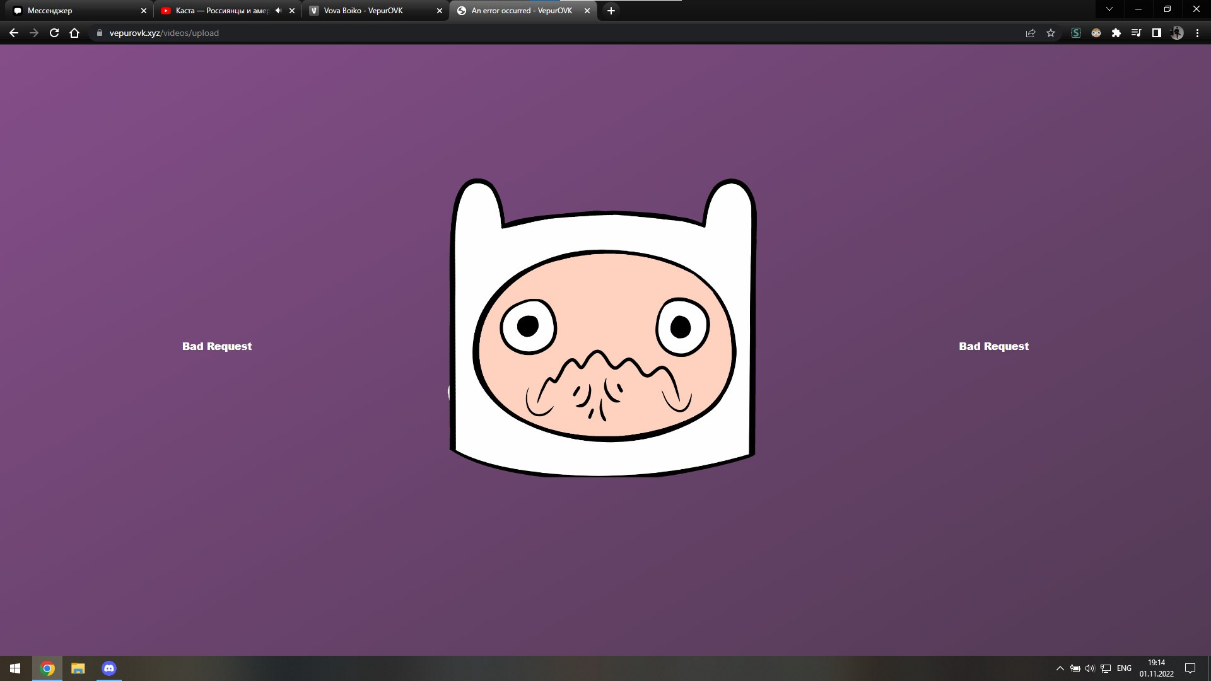
Task: Reload the vepurovk.xyz page
Action: click(x=54, y=33)
